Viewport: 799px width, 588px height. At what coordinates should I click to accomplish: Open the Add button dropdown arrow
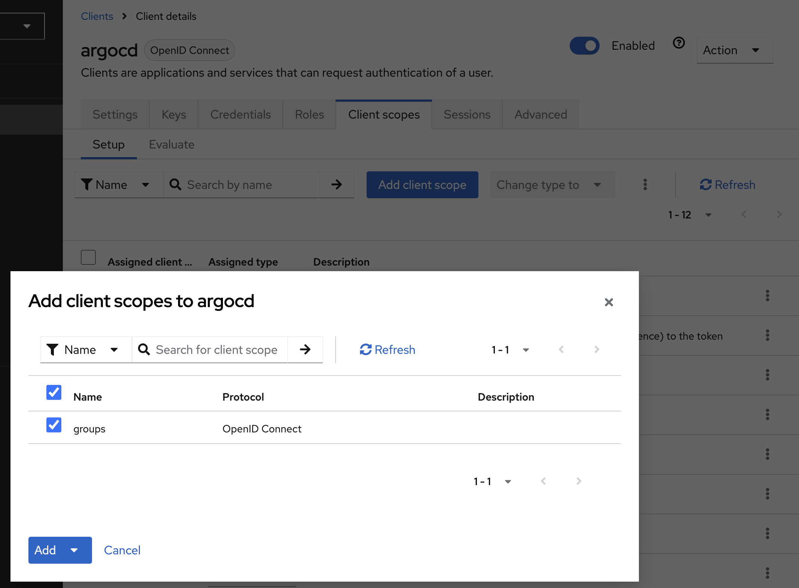pyautogui.click(x=74, y=550)
